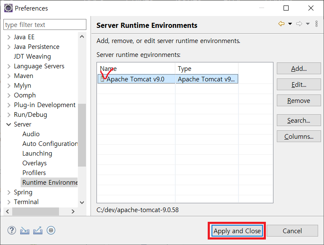The height and width of the screenshot is (245, 324).
Task: Click tree vertical scrollbar thumb
Action: [82, 135]
